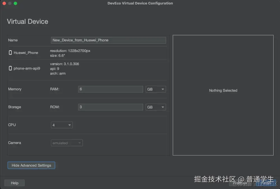280x189 pixels.
Task: Click the 'Virtual Device' heading
Action: (x=27, y=22)
